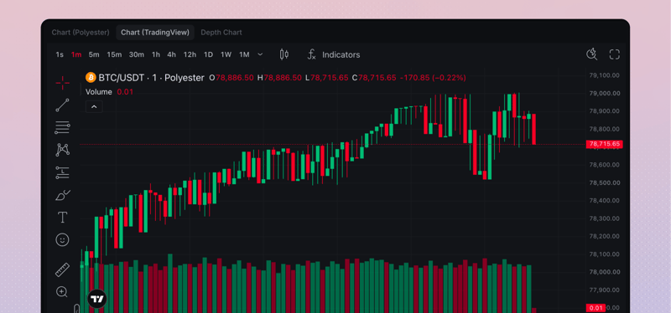Set interval to 1m
The height and width of the screenshot is (313, 671).
coord(76,54)
